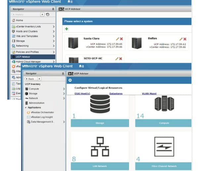Select the Santa Clara server icon
This screenshot has height=171, width=198.
tap(73, 43)
